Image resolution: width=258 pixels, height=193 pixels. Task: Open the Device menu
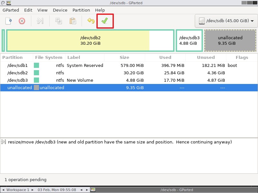click(60, 10)
